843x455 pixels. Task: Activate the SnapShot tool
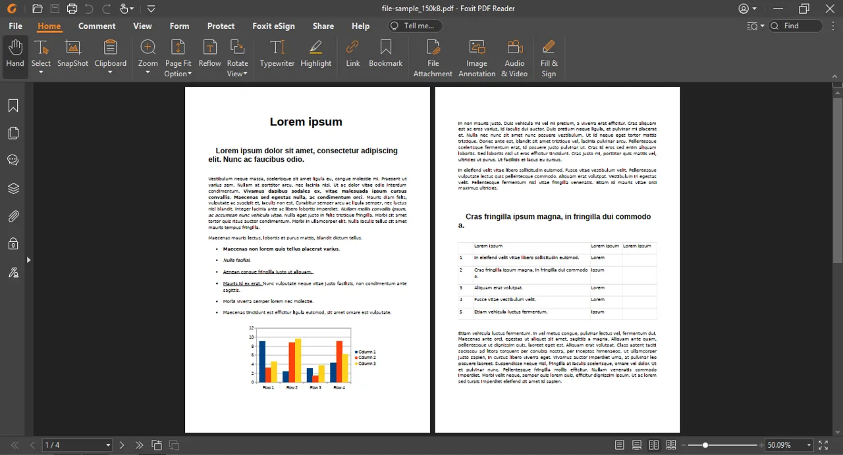72,53
